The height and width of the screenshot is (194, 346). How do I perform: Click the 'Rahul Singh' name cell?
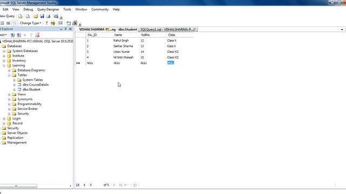click(126, 40)
